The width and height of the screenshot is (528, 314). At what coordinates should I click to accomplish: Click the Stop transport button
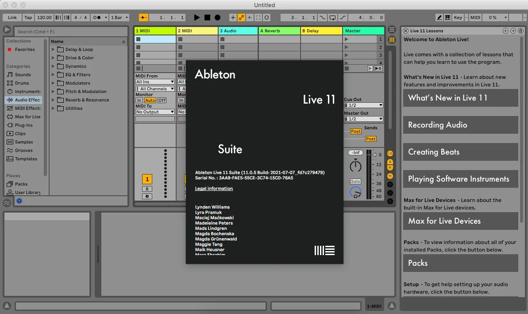click(208, 18)
